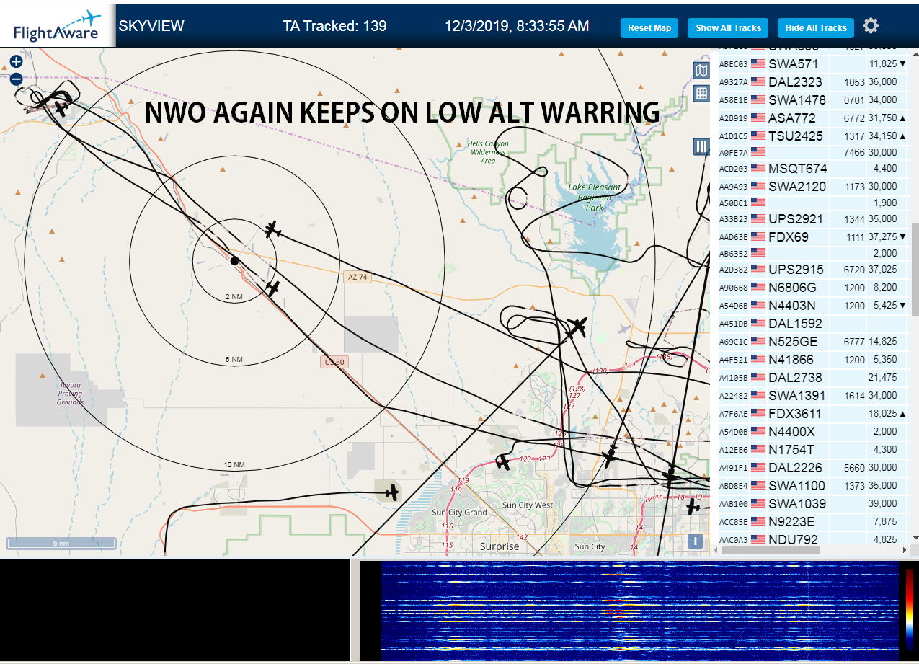Open the settings gear icon
Image resolution: width=919 pixels, height=664 pixels.
[871, 26]
